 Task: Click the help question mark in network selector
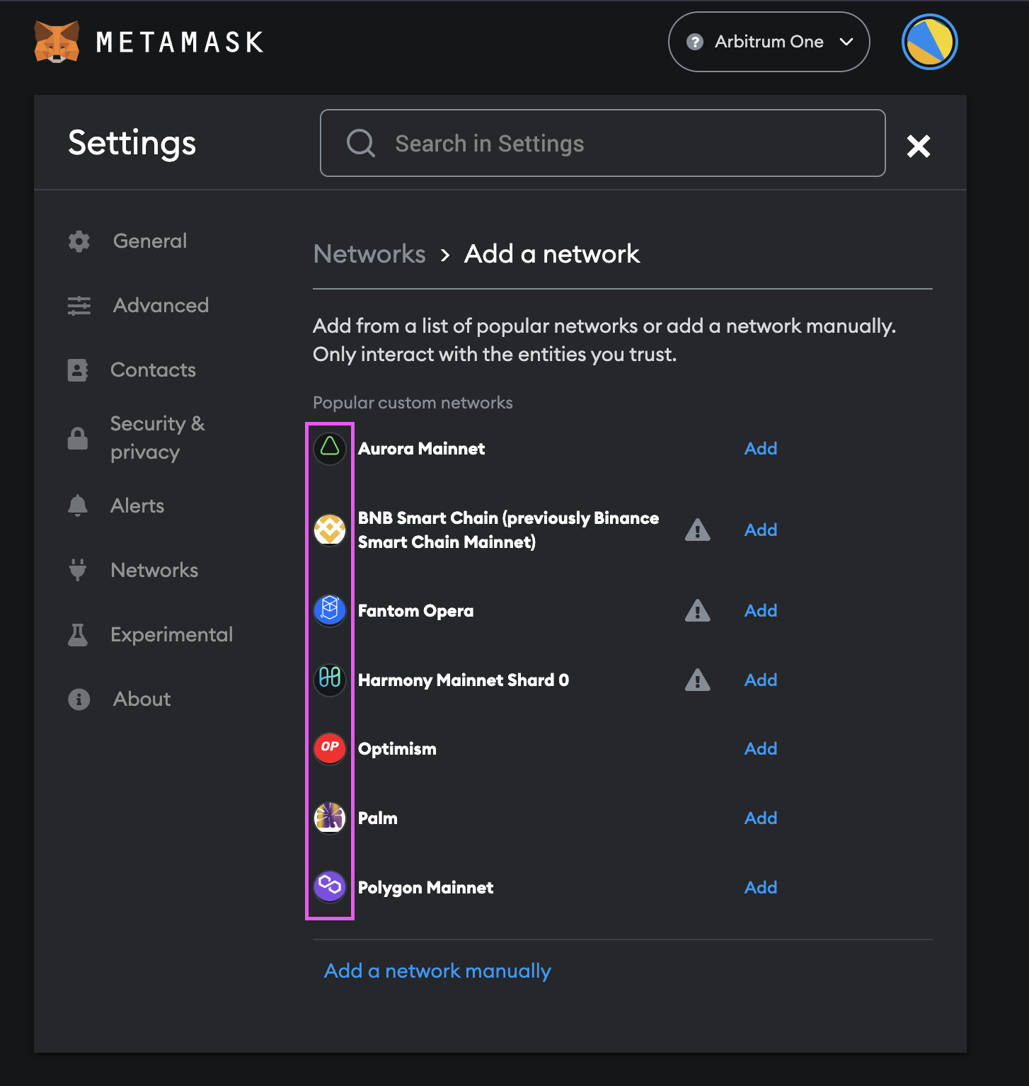[x=693, y=41]
